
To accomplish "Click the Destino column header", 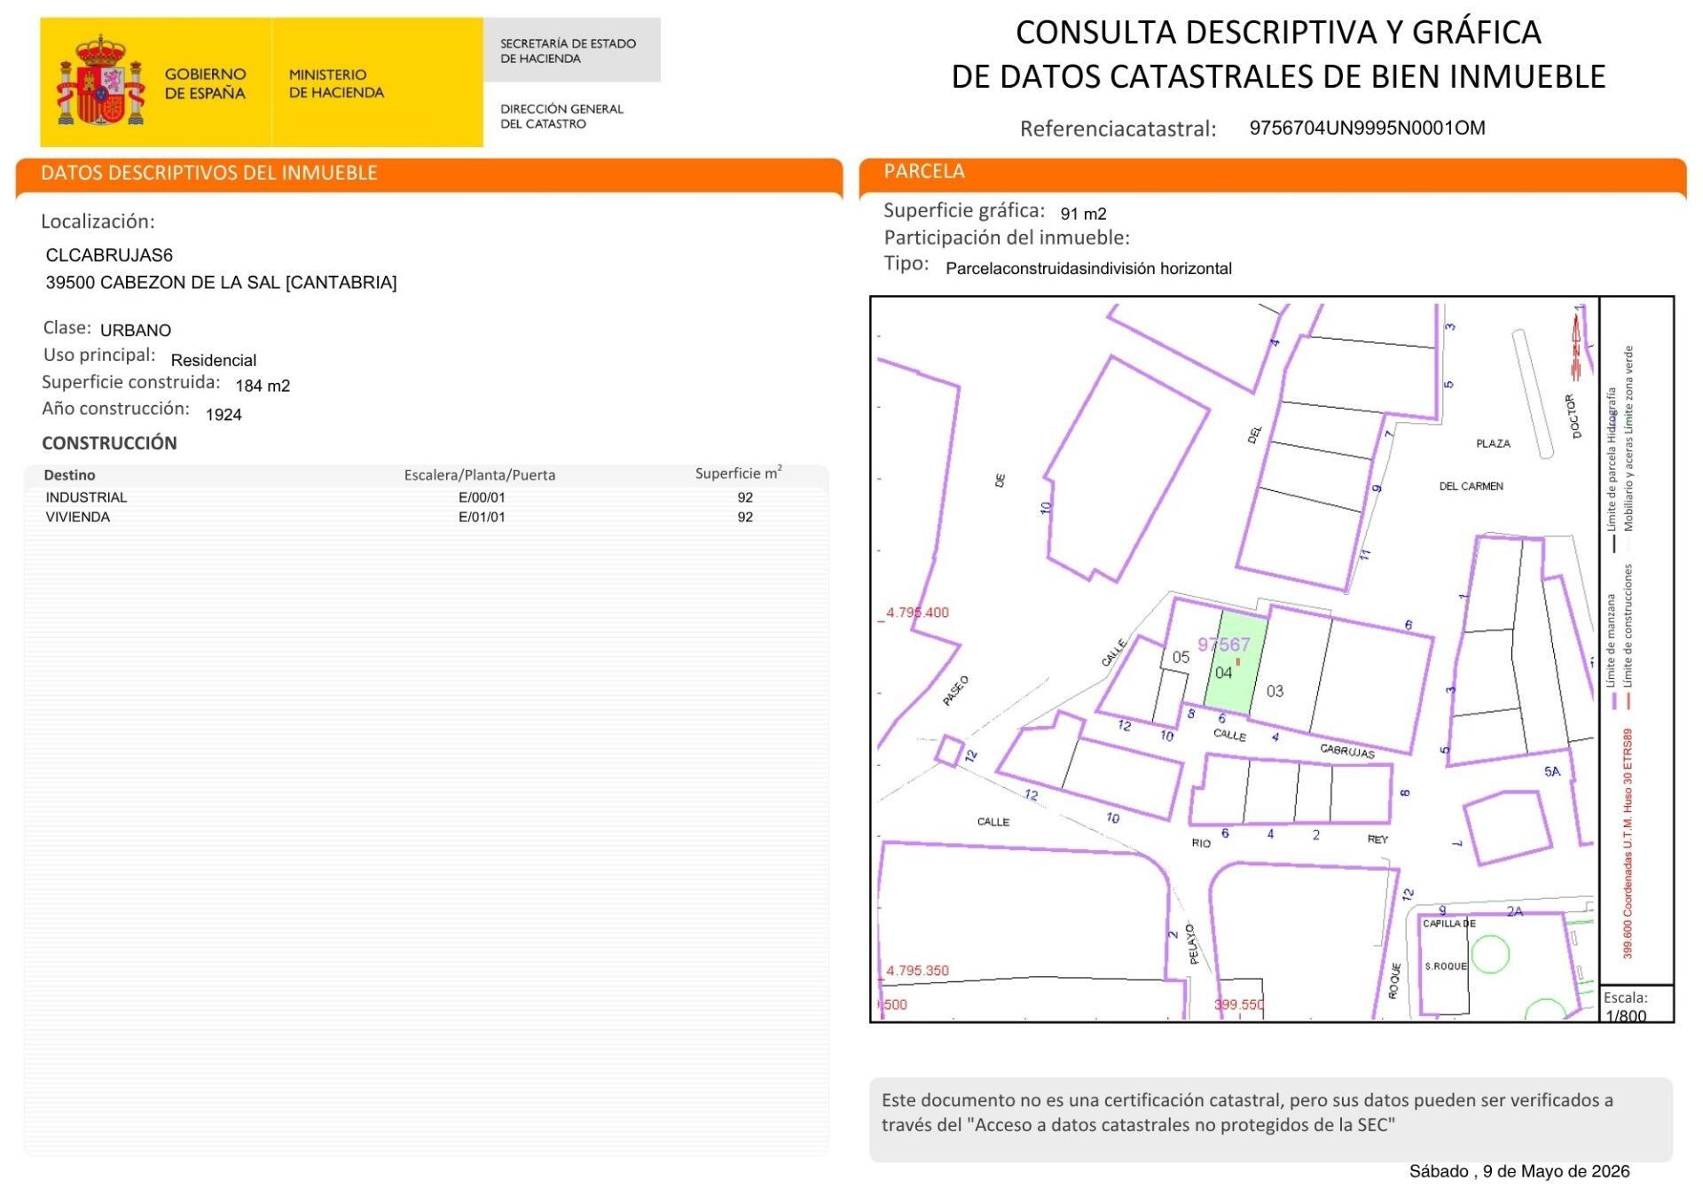I will [69, 475].
